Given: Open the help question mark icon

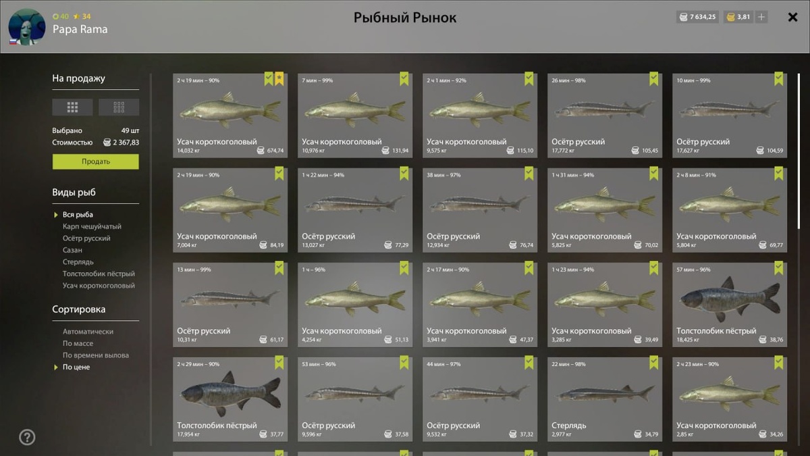Looking at the screenshot, I should (x=27, y=437).
